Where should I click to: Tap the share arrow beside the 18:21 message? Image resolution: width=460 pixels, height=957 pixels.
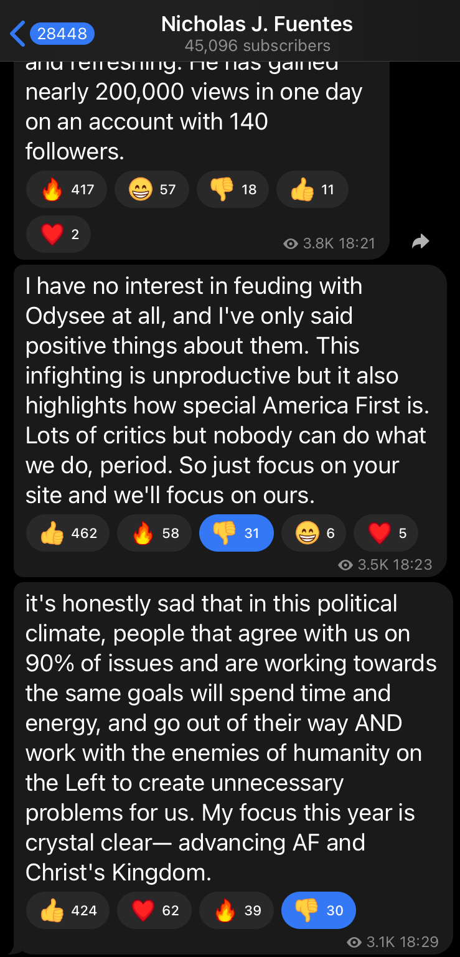(x=421, y=242)
